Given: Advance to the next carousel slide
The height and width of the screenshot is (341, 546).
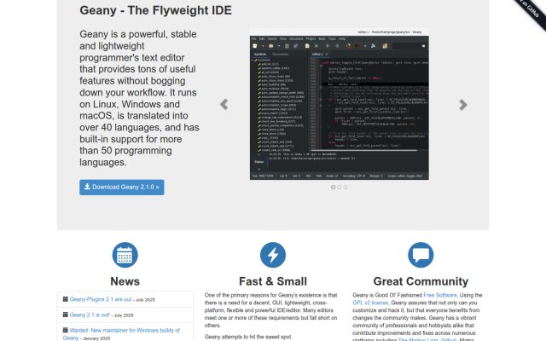Looking at the screenshot, I should [462, 104].
